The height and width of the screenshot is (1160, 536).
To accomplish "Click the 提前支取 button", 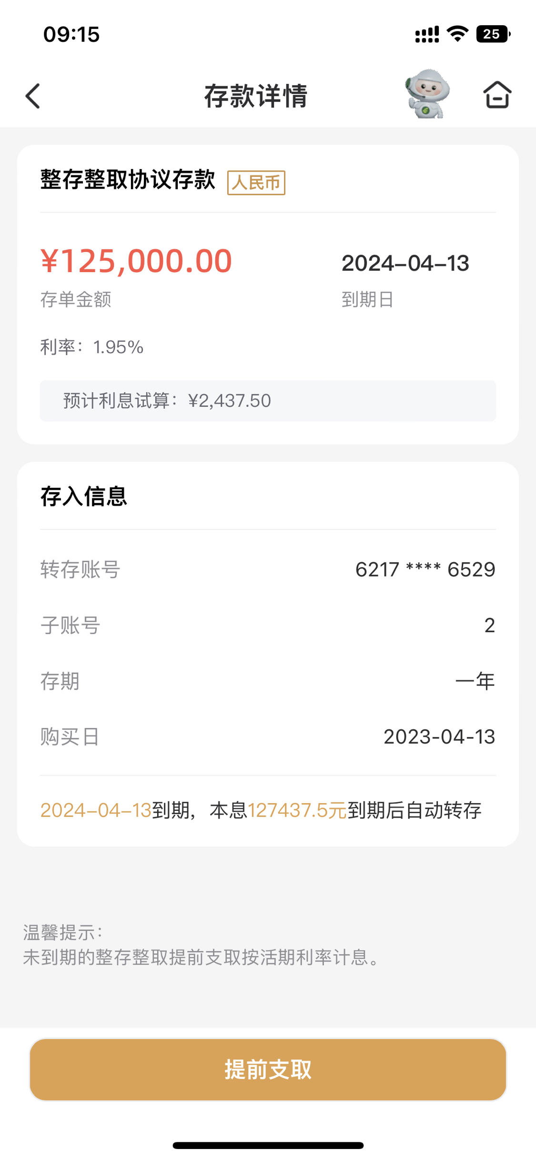I will click(268, 1069).
